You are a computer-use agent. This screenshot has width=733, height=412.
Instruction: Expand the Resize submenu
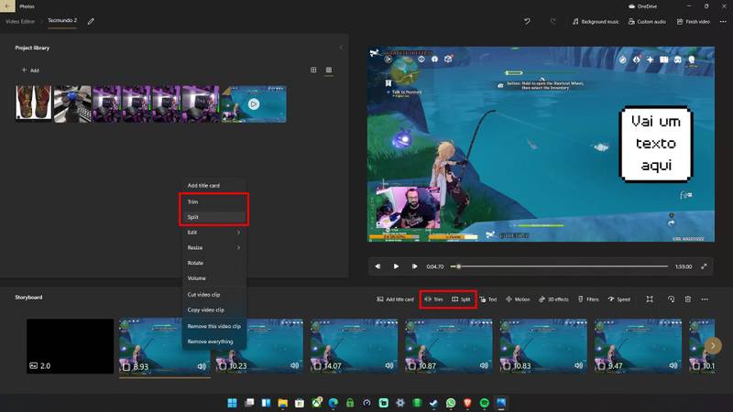[x=214, y=247]
